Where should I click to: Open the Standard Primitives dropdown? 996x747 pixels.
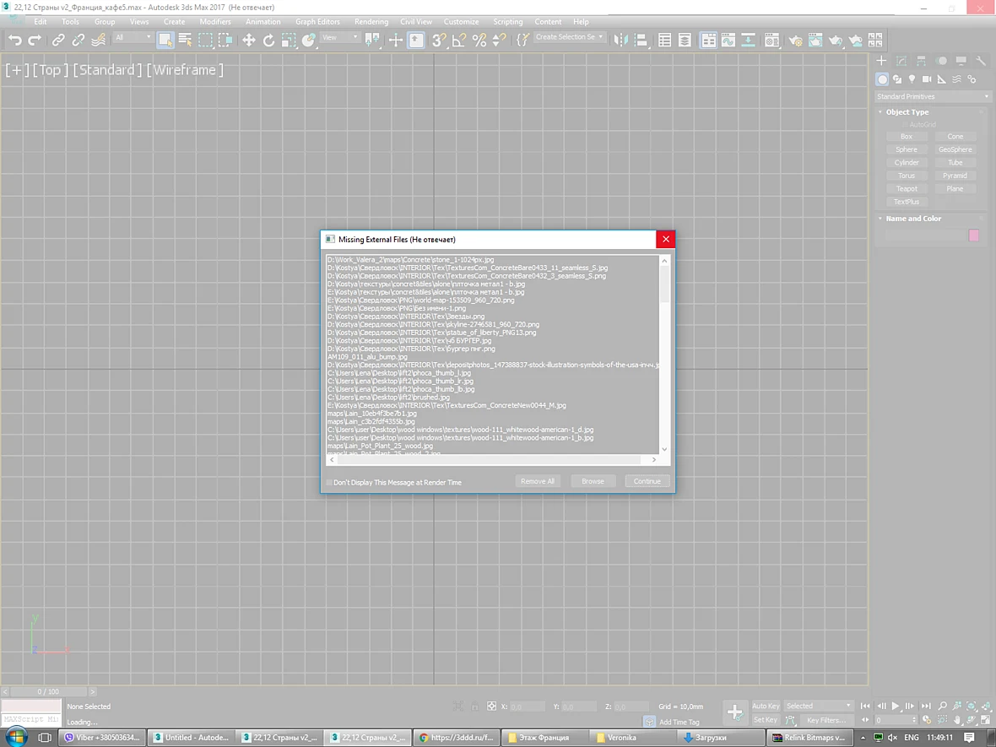pyautogui.click(x=932, y=96)
